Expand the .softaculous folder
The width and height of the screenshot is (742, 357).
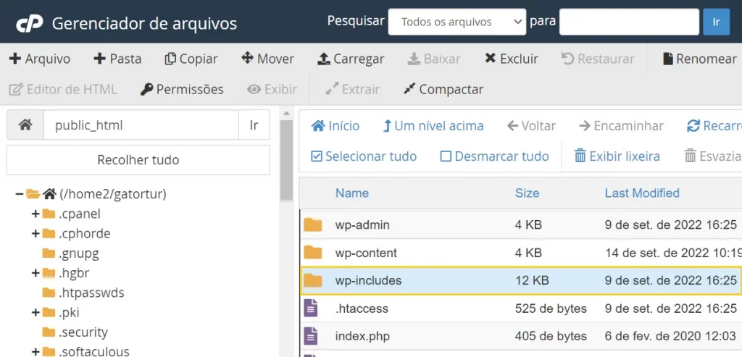click(35, 351)
